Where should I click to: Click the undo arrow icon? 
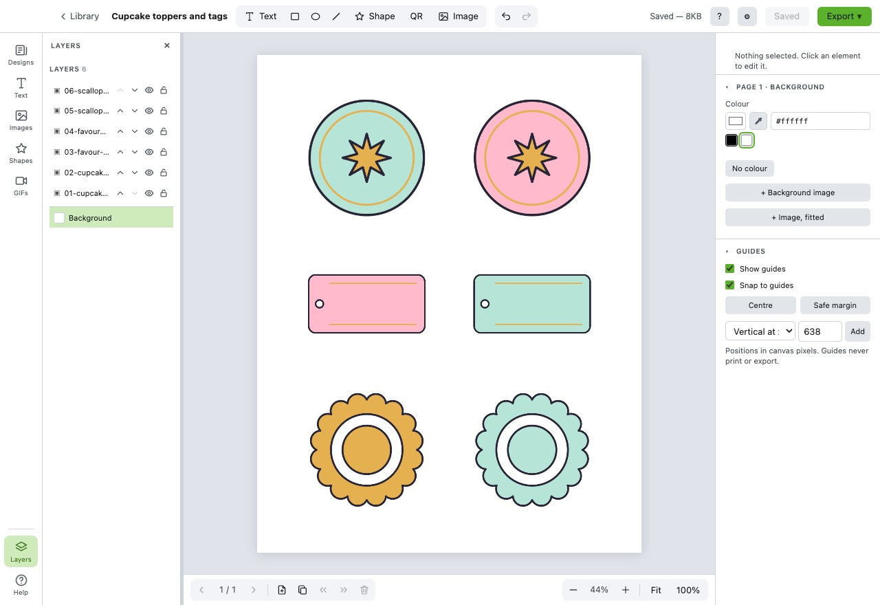(x=506, y=16)
